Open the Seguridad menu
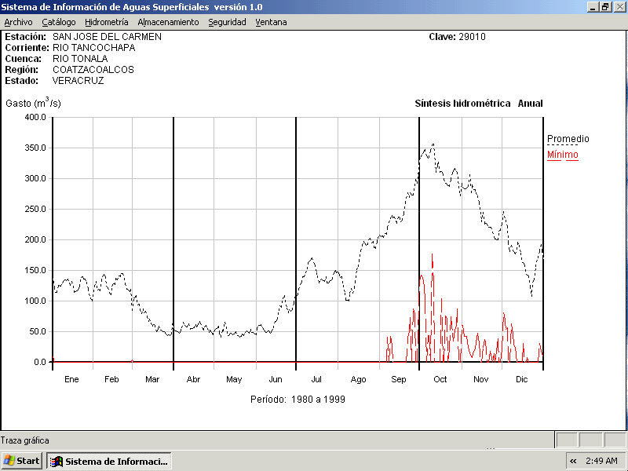This screenshot has height=471, width=628. click(227, 22)
